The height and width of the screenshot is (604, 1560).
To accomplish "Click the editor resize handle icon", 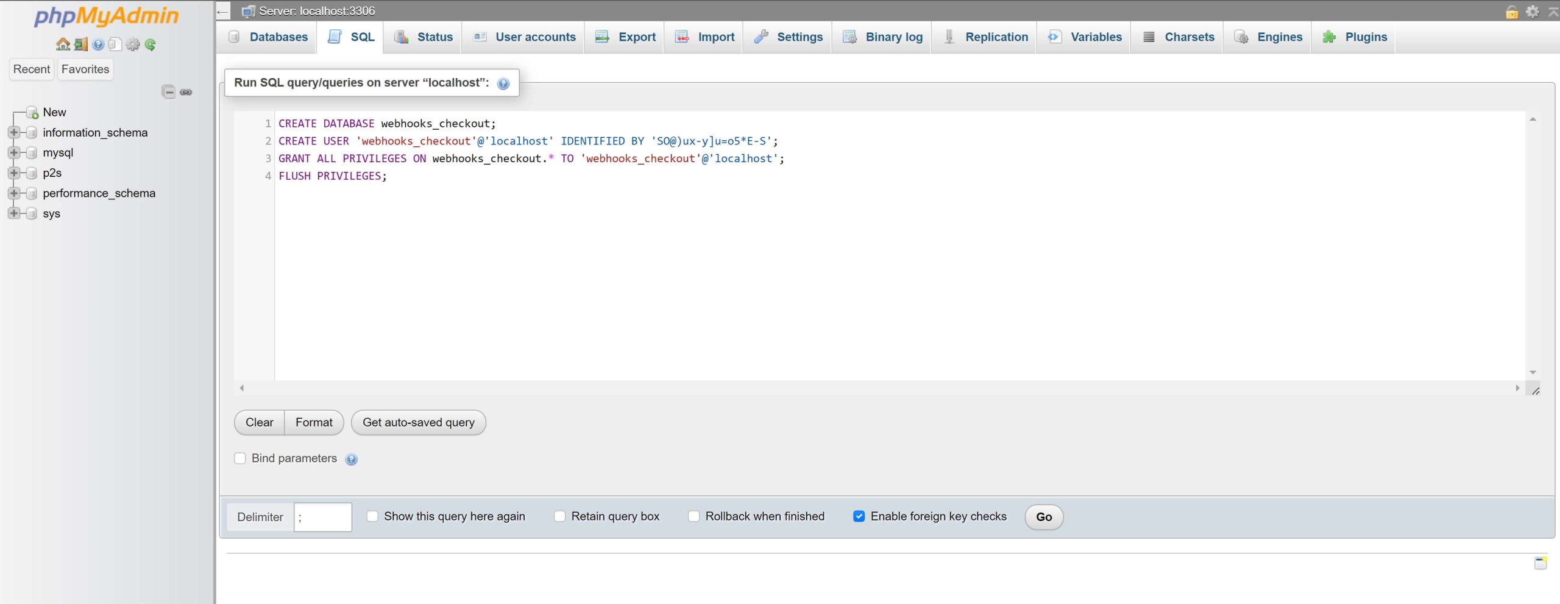I will click(1536, 391).
